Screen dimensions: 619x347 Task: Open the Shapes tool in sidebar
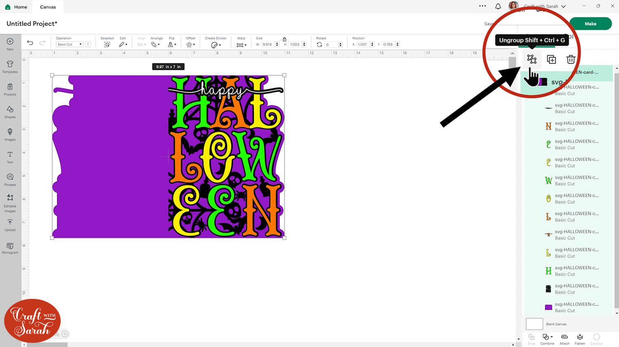(10, 112)
